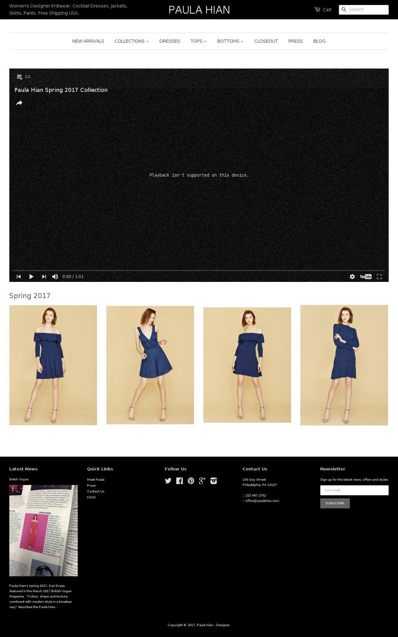Screen dimensions: 398x637
Task: Open the video on YouTube
Action: point(366,276)
